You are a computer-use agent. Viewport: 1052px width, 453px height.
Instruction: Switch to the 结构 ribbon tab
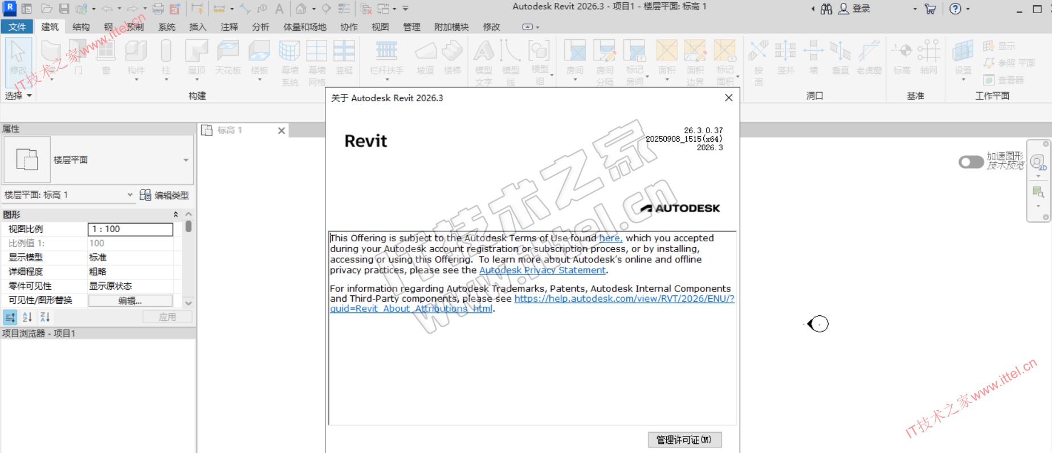pos(81,27)
